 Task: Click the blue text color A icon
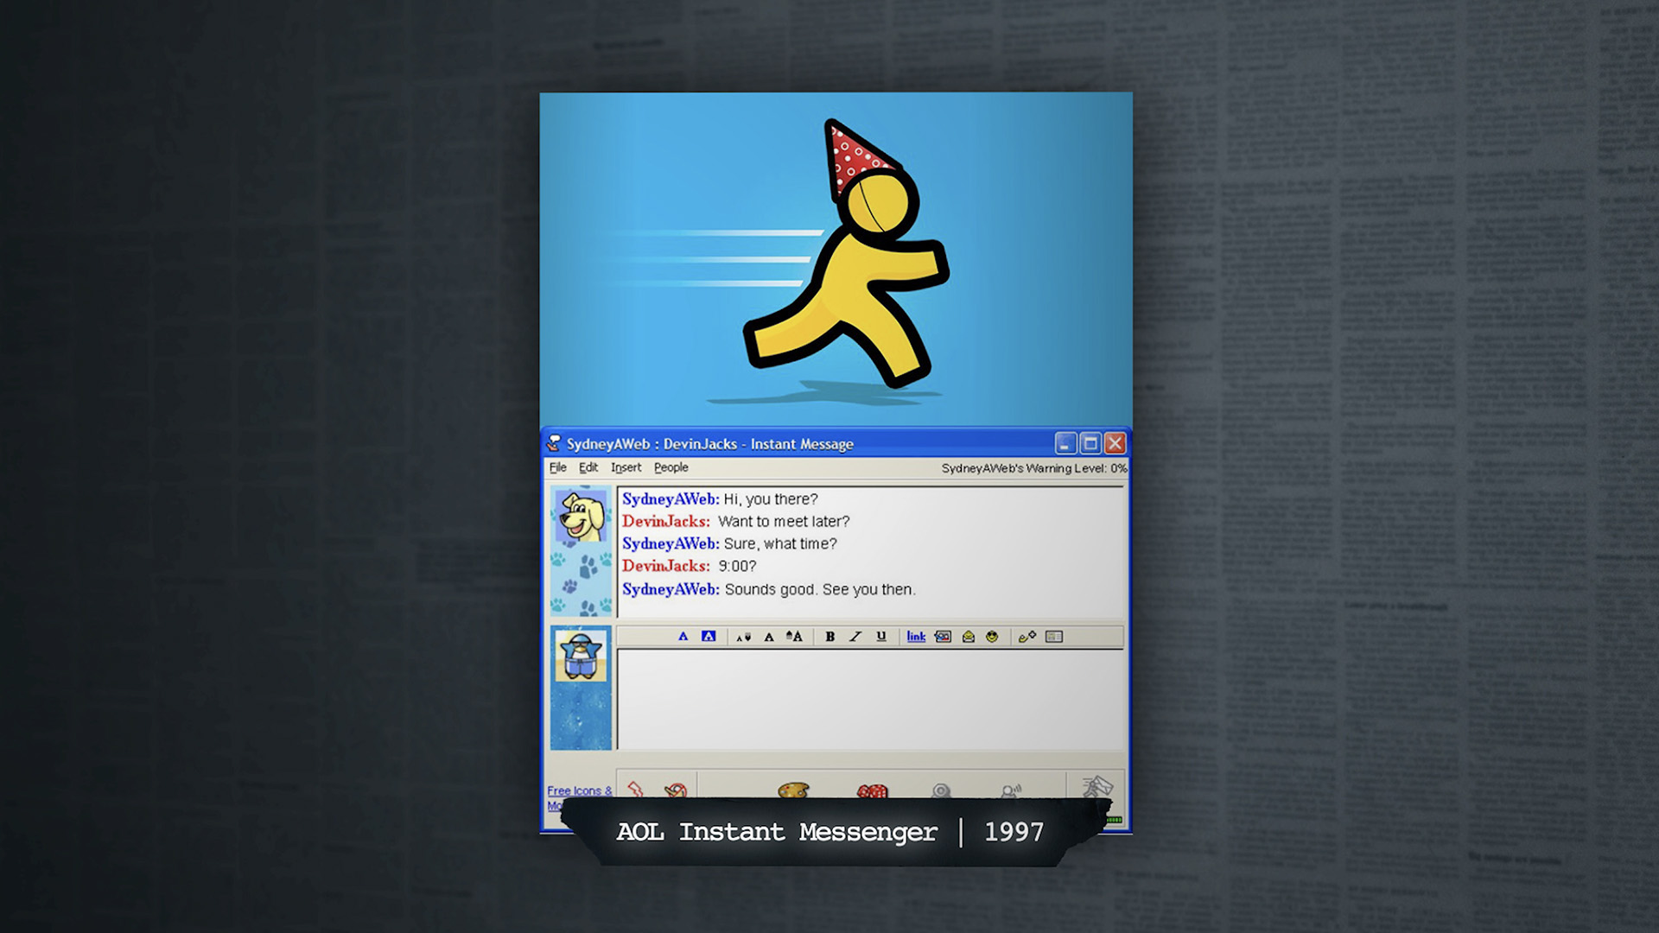683,637
